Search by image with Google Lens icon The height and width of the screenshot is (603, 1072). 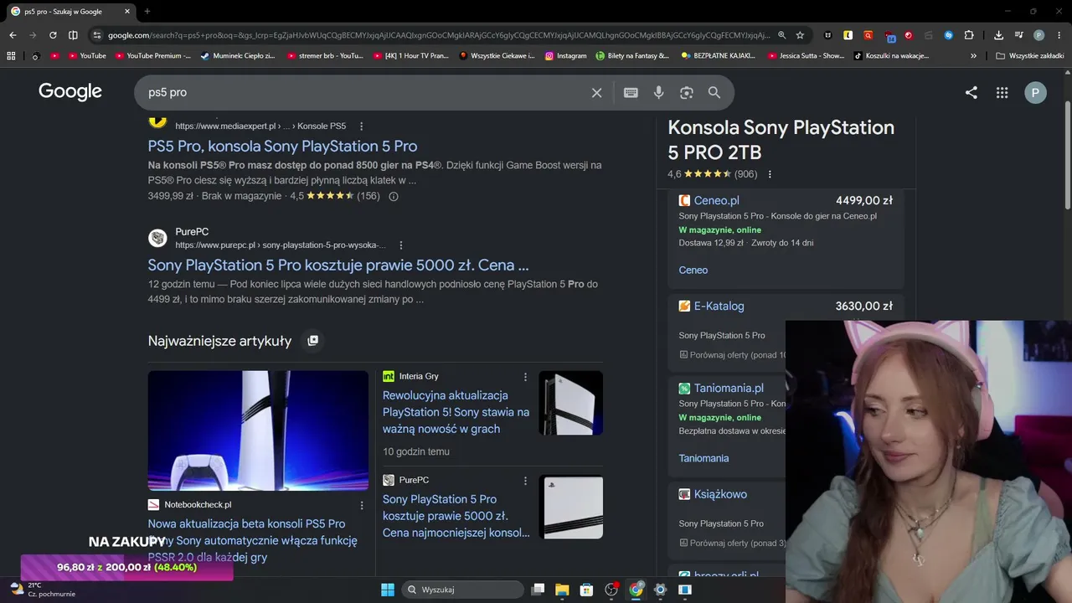tap(687, 93)
